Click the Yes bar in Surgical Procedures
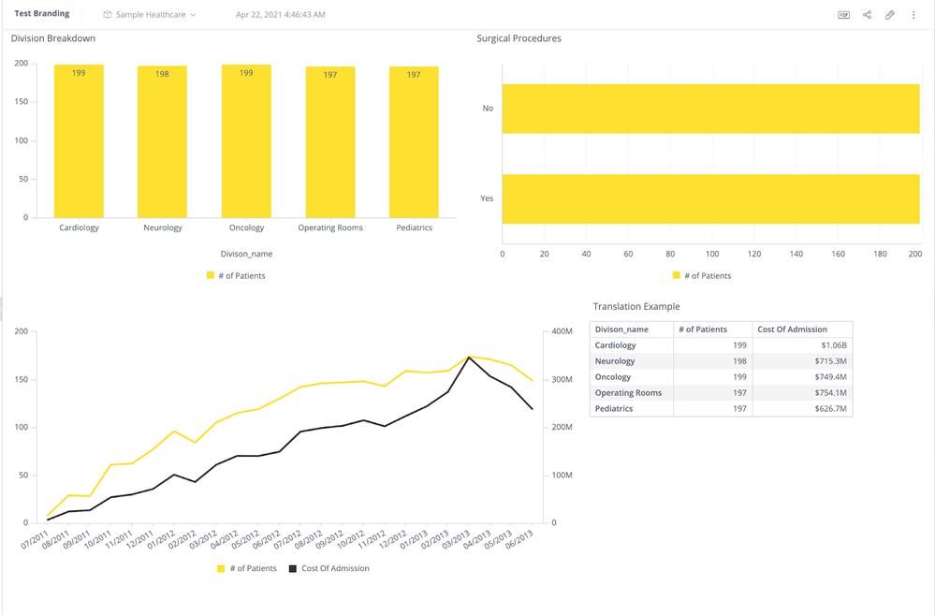935x615 pixels. coord(710,198)
